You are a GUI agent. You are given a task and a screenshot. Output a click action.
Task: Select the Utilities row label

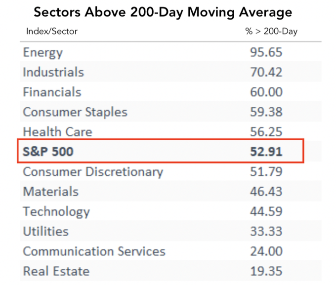pyautogui.click(x=45, y=231)
